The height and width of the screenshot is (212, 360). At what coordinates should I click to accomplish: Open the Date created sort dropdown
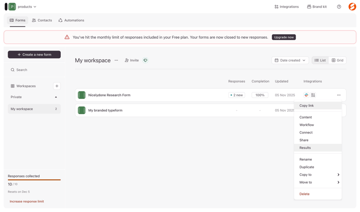pos(290,60)
